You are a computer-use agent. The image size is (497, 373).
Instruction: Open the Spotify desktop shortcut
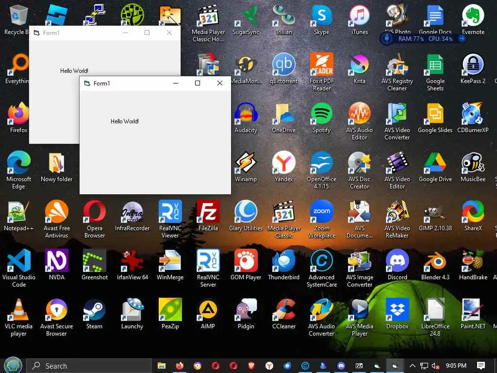(x=321, y=118)
